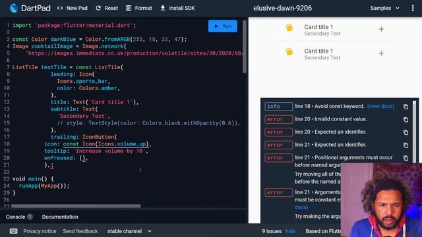Run the code

coord(223,26)
